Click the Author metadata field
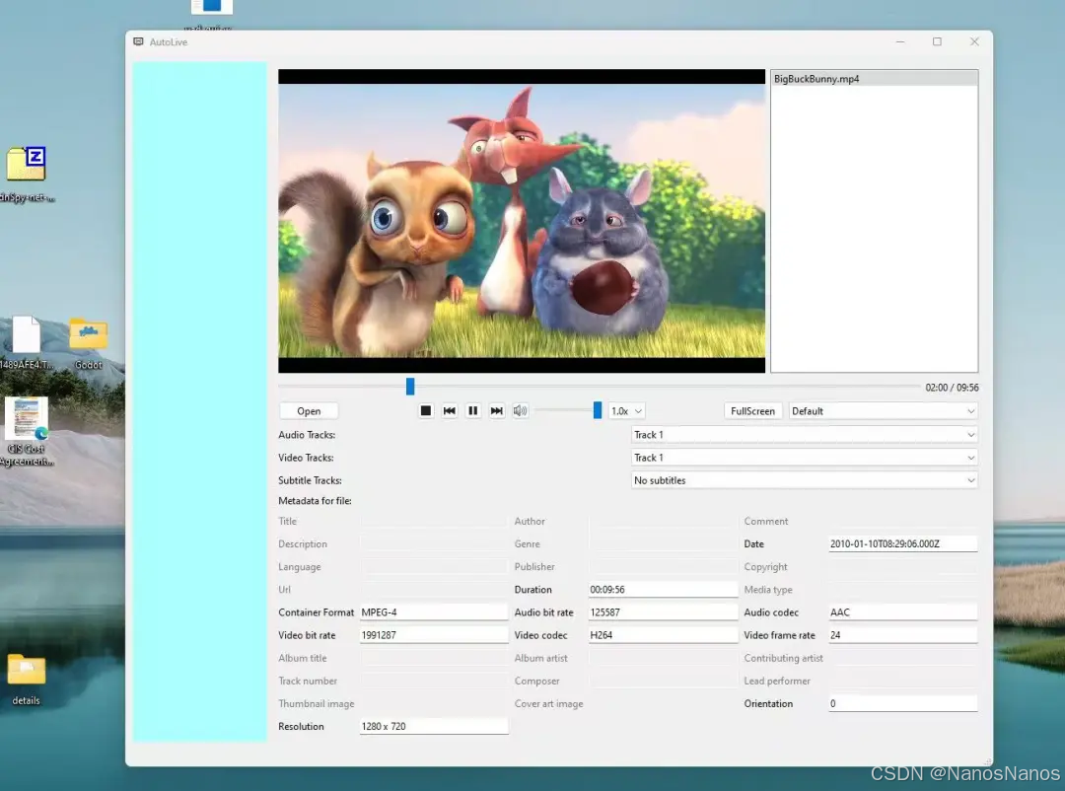The width and height of the screenshot is (1065, 791). pyautogui.click(x=663, y=521)
